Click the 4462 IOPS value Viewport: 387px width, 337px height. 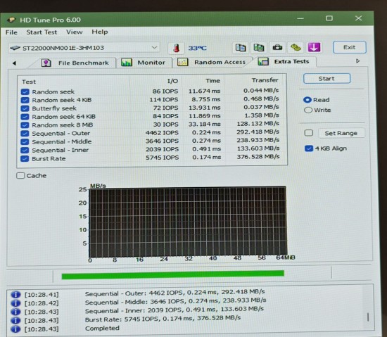pyautogui.click(x=162, y=132)
